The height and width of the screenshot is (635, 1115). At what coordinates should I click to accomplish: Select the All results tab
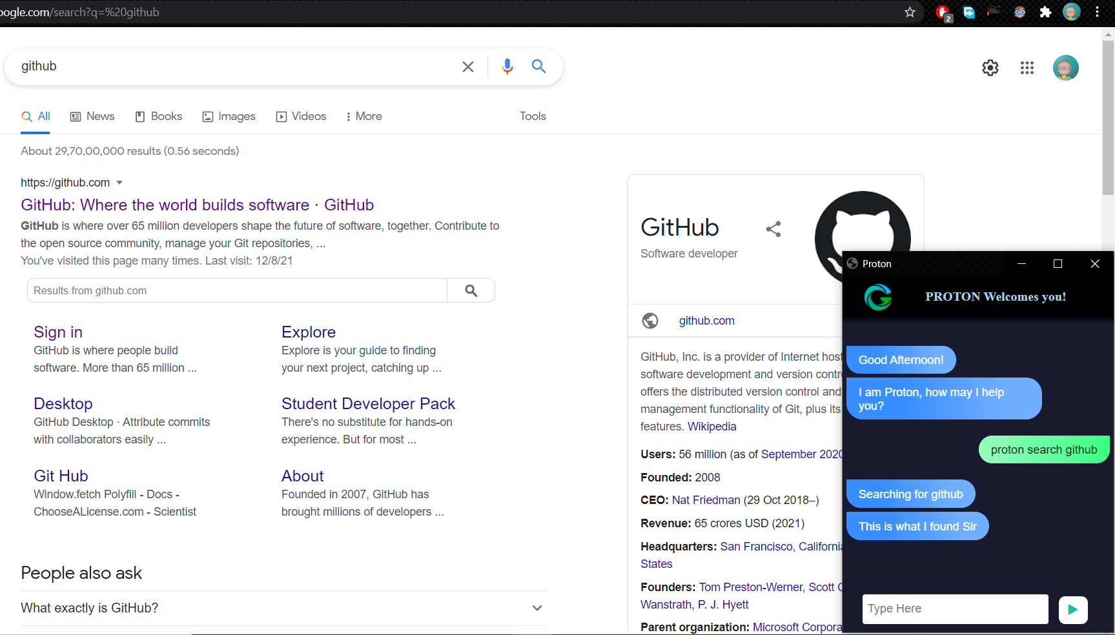click(36, 116)
